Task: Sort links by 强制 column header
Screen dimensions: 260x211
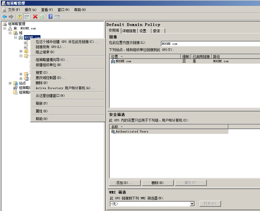Action: (186, 57)
